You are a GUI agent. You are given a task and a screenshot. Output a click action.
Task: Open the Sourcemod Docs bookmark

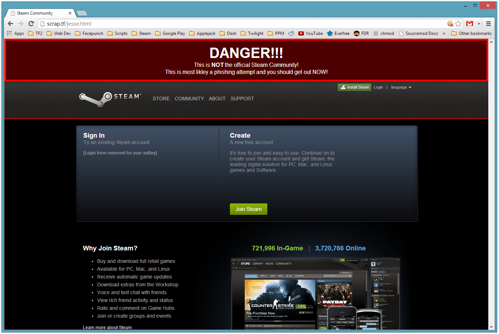coord(418,33)
